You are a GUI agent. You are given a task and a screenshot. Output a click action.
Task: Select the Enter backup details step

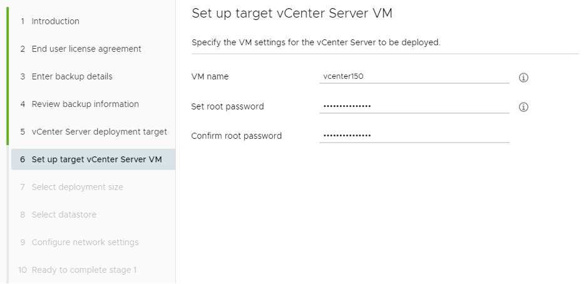[72, 76]
